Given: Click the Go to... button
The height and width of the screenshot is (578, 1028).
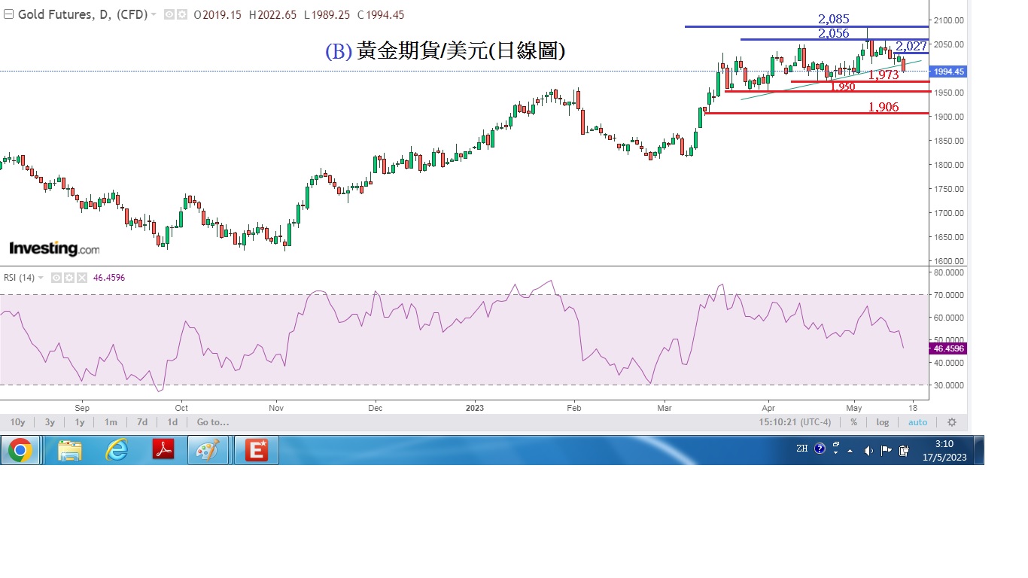Looking at the screenshot, I should tap(212, 422).
